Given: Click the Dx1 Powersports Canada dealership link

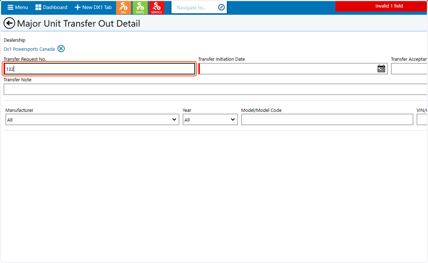Looking at the screenshot, I should pyautogui.click(x=29, y=49).
